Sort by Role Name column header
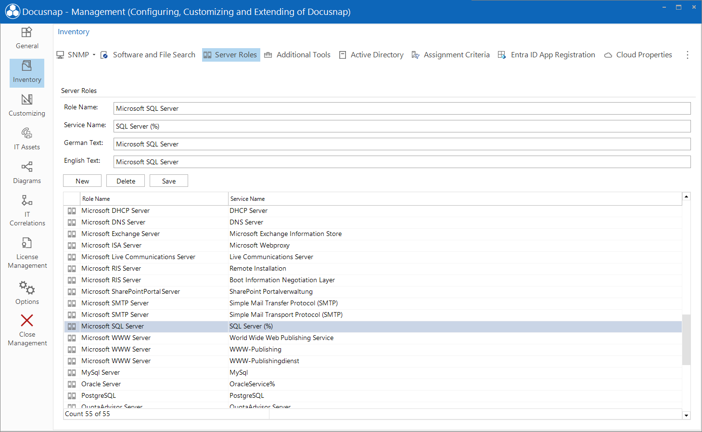702x432 pixels. (154, 199)
